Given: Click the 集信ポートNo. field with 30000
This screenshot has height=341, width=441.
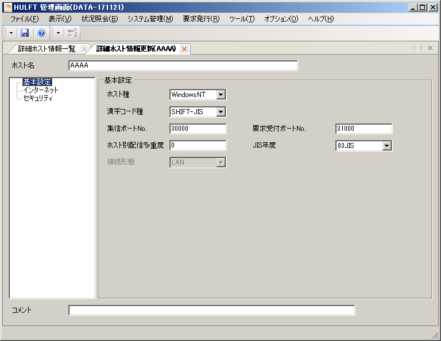Looking at the screenshot, I should click(198, 129).
